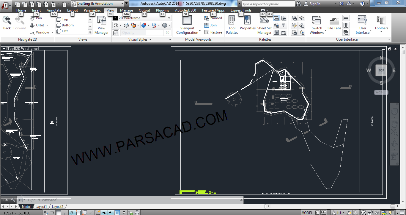The image size is (406, 215).
Task: Open Tool Palettes
Action: [232, 25]
